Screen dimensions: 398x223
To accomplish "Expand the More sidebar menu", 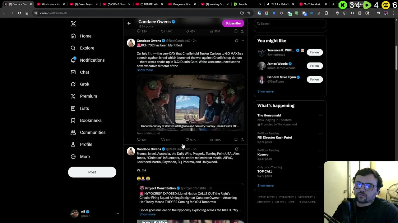I will [x=80, y=157].
